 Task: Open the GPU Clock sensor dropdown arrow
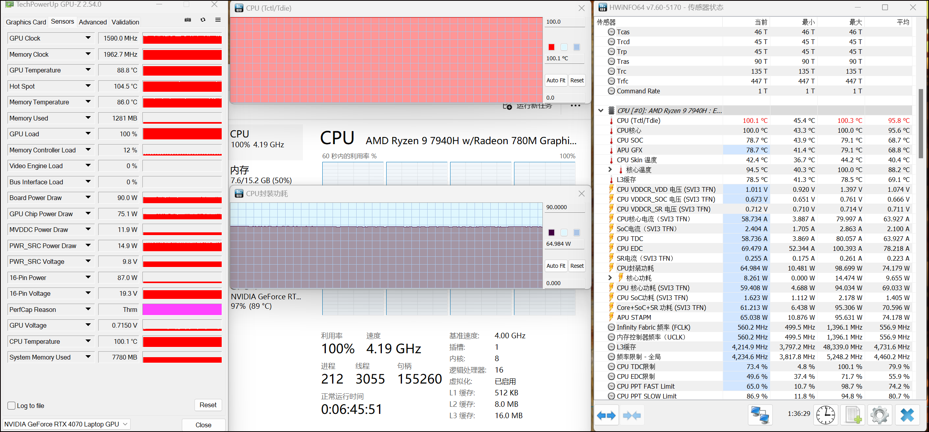coord(88,38)
